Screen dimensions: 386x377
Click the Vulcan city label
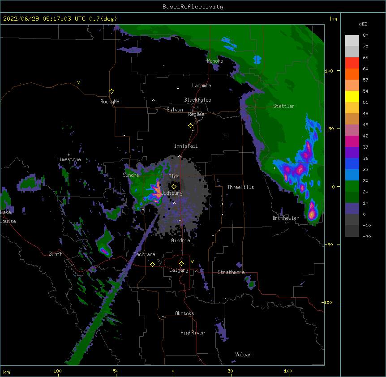243,355
